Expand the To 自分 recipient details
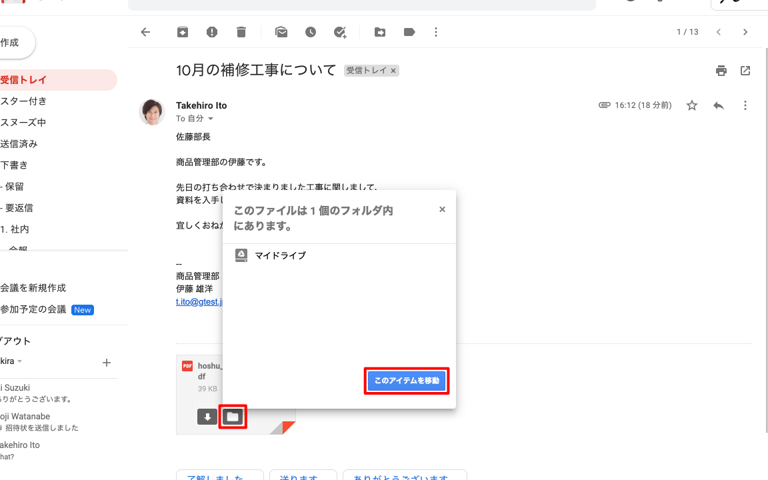768x480 pixels. [211, 119]
